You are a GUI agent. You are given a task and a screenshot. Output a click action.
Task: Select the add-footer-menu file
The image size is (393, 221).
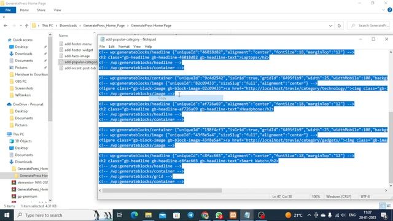76,44
